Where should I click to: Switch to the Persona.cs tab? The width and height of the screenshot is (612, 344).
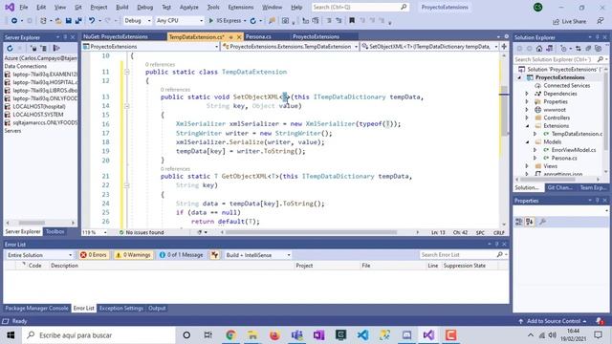coord(258,36)
